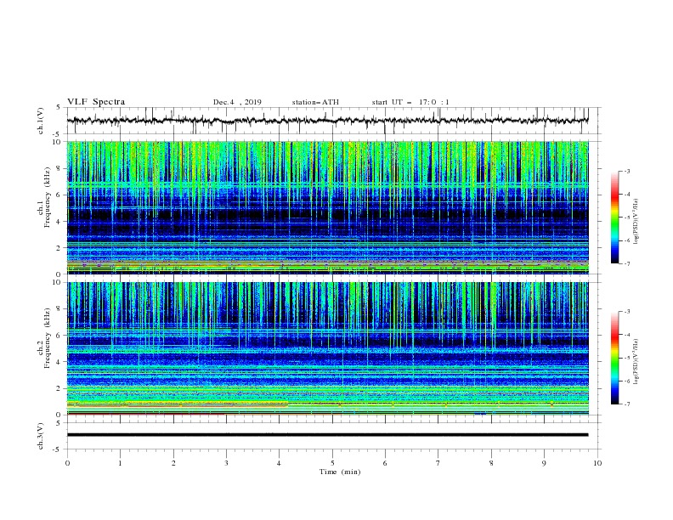Viewport: 673px width, 520px height.
Task: Click the ch.1 spectrogram panel
Action: 328,207
